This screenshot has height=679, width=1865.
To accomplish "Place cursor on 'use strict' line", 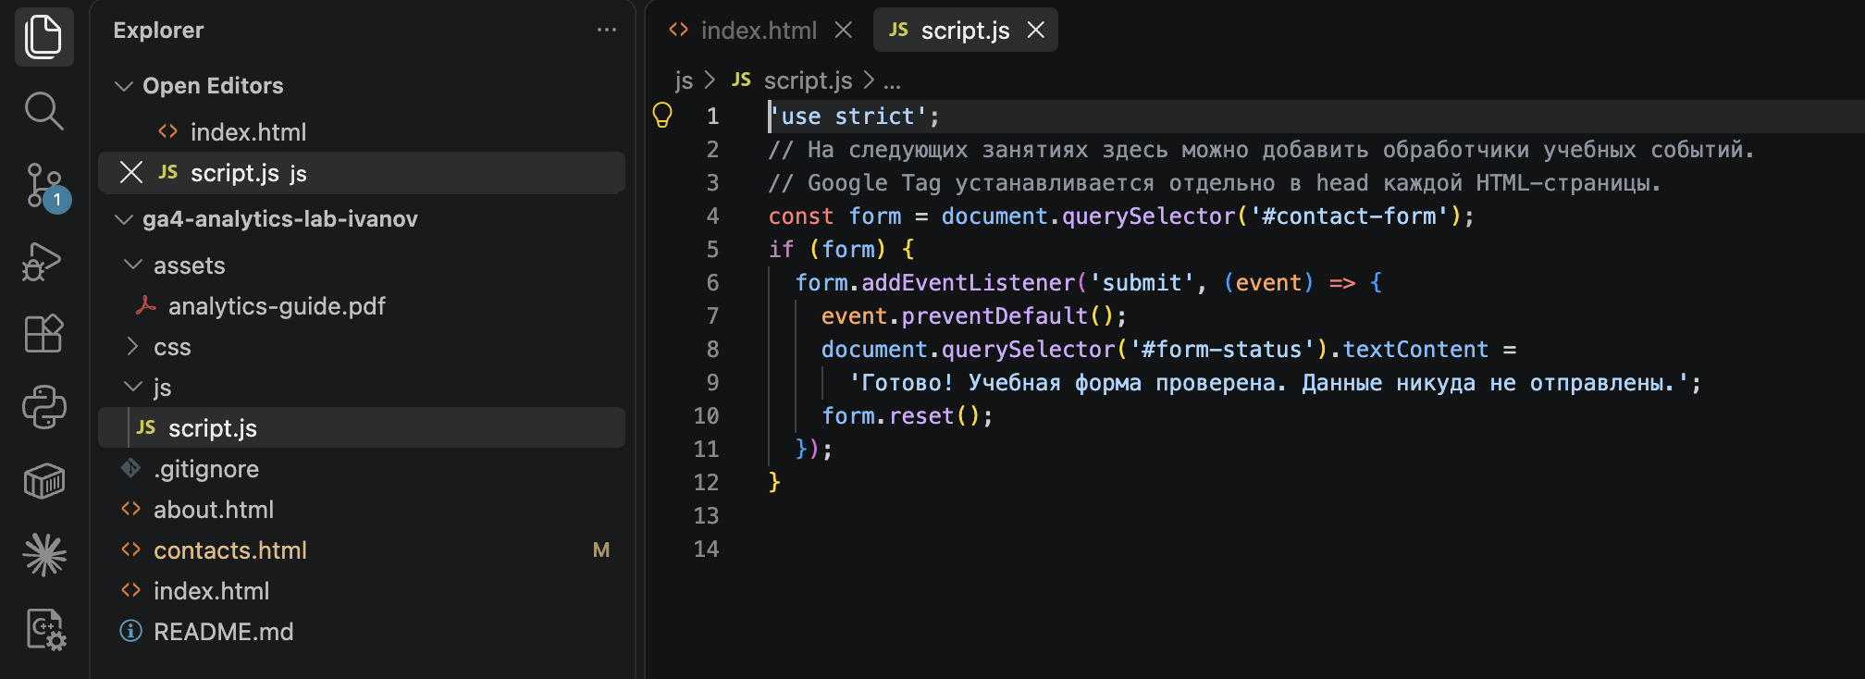I will click(x=855, y=117).
